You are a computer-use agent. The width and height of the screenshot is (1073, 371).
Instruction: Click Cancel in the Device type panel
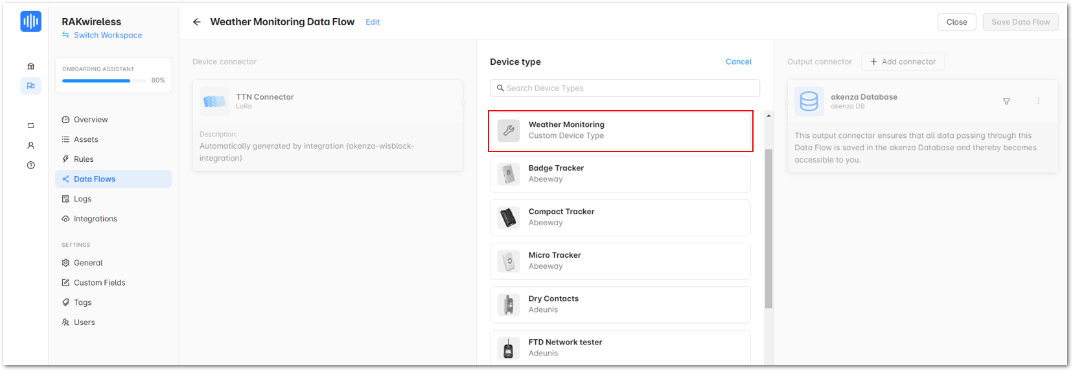click(x=738, y=62)
